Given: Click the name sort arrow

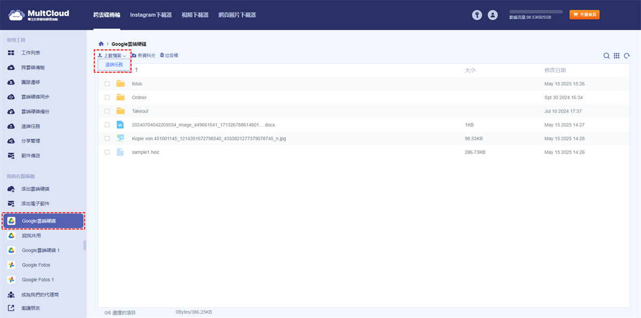Looking at the screenshot, I should pos(136,70).
